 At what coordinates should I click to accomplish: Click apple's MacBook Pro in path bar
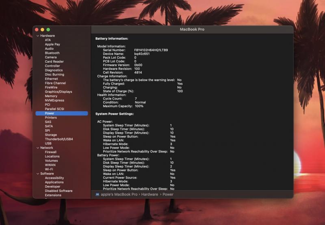[119, 195]
